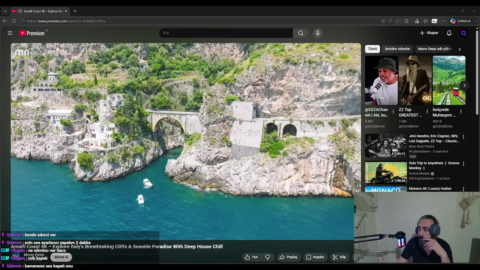Select the Tümü filter chip
This screenshot has height=270, width=480.
coord(372,49)
